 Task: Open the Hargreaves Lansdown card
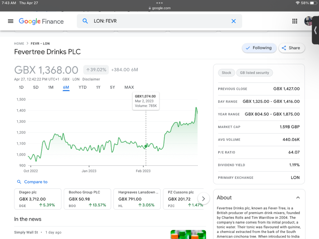137,199
